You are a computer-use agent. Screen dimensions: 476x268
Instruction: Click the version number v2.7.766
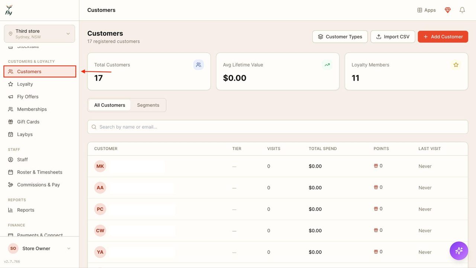12,262
